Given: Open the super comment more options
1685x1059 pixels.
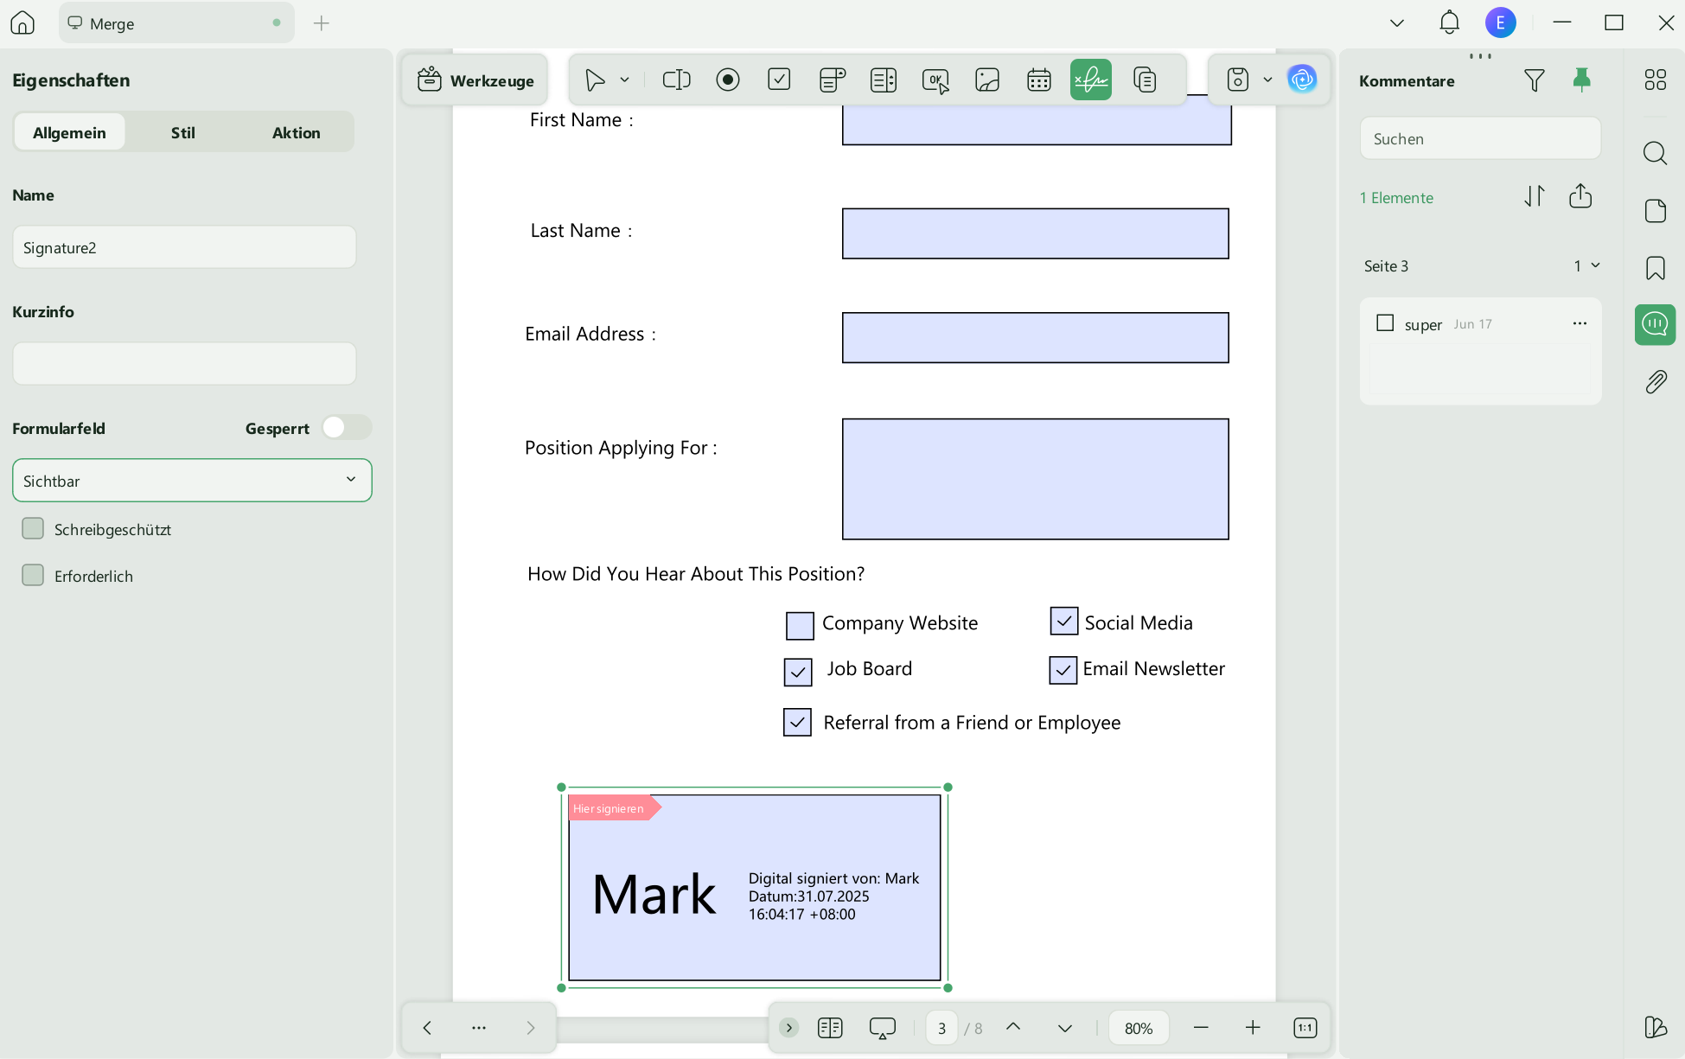Looking at the screenshot, I should 1580,323.
